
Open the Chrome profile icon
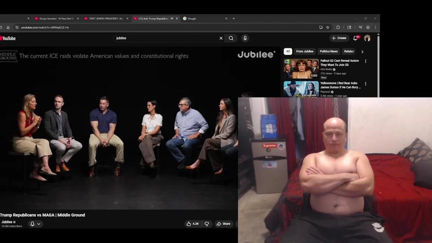(x=368, y=27)
